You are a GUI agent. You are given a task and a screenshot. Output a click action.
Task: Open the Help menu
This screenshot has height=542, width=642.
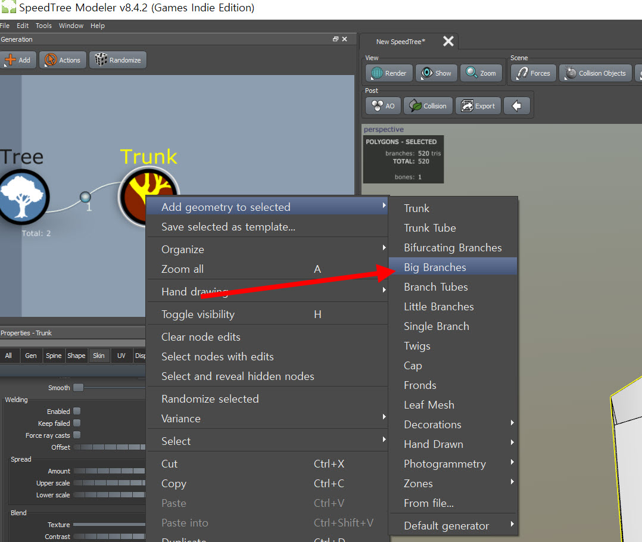pos(98,26)
